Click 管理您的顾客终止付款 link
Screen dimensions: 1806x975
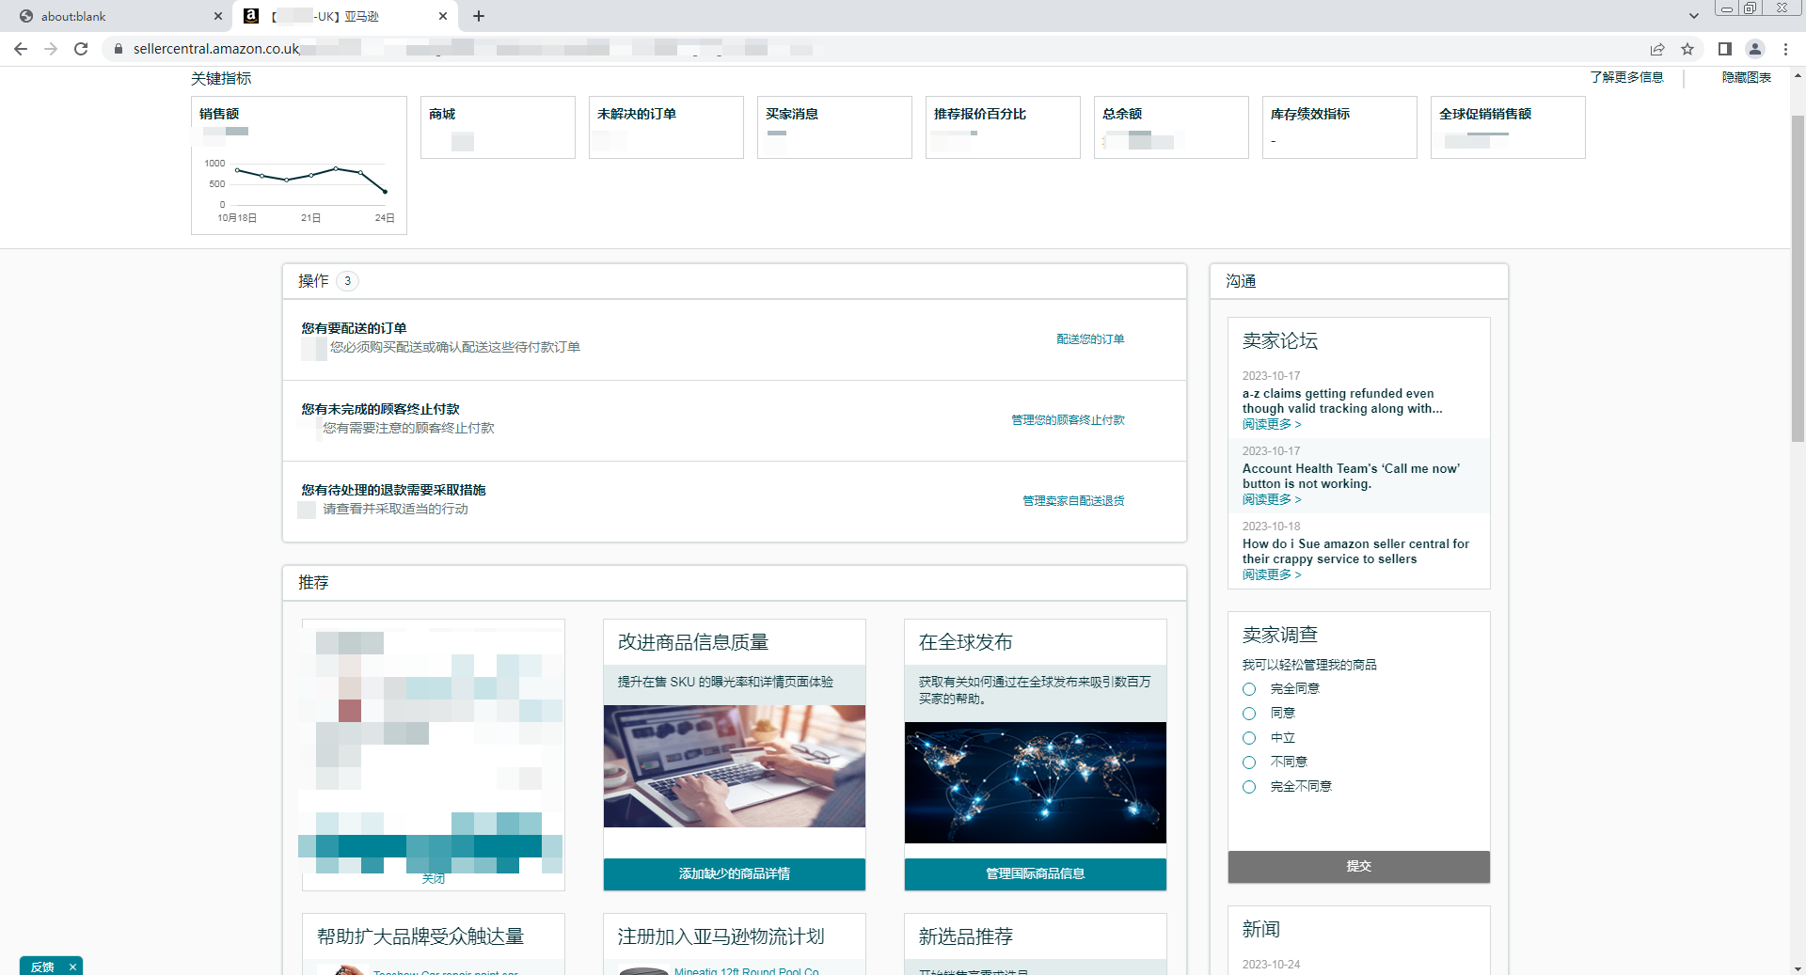tap(1068, 420)
